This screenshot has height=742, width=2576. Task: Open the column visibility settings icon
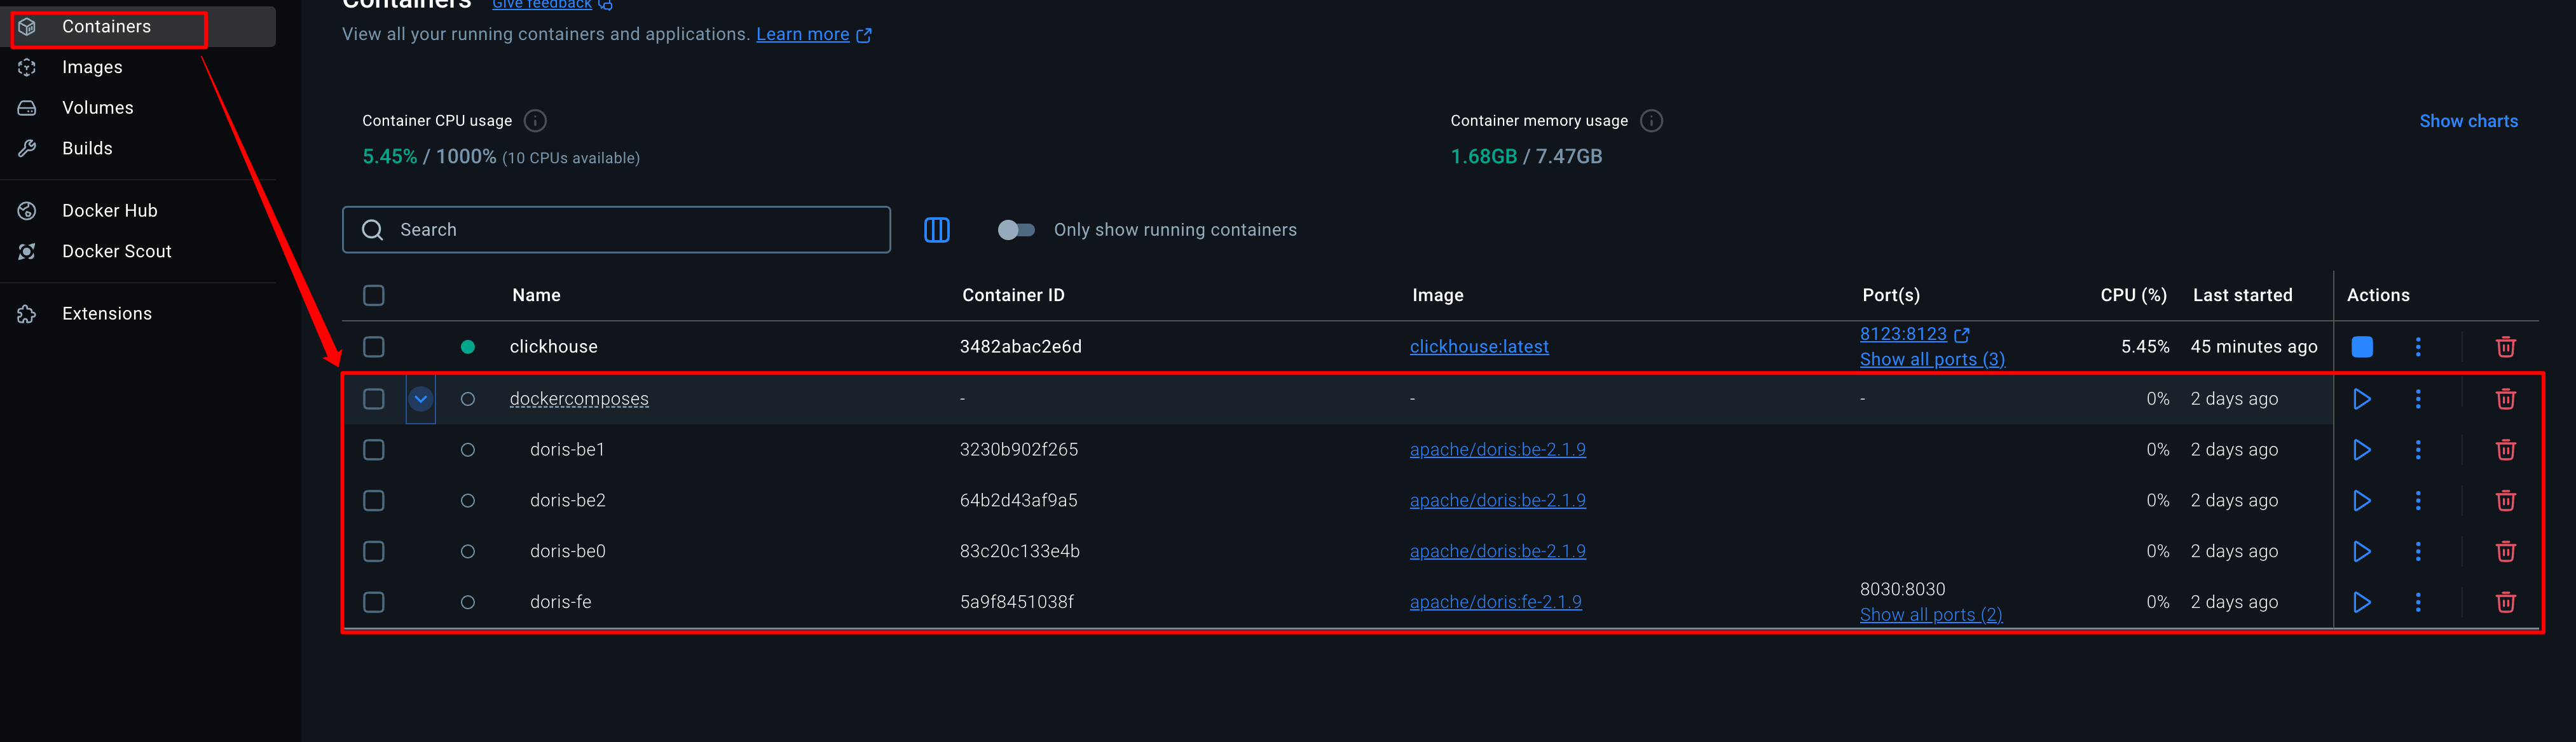pos(936,230)
